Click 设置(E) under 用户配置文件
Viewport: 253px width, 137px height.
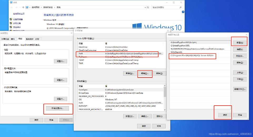pos(61,80)
